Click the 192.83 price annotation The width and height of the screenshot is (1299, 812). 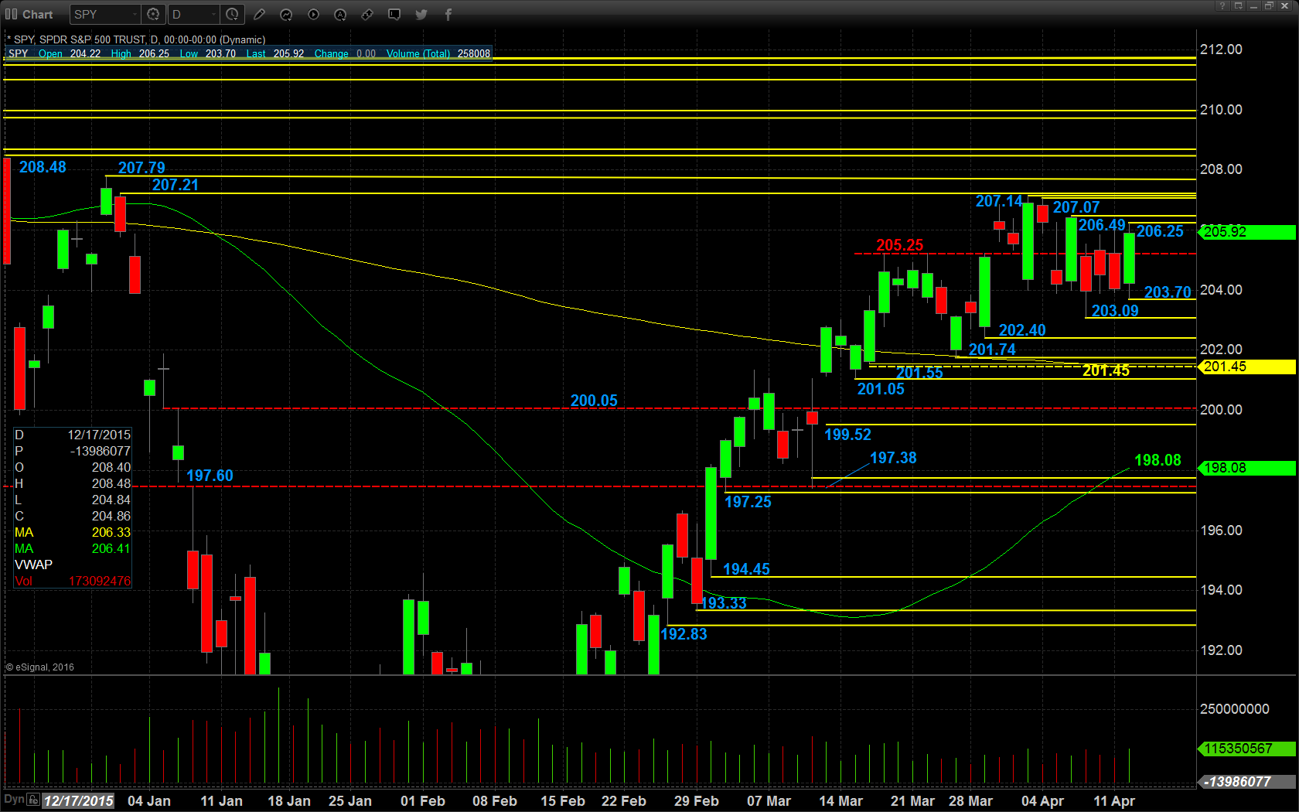pos(684,634)
